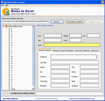
Task: Click the Zip field
Action: (60, 72)
